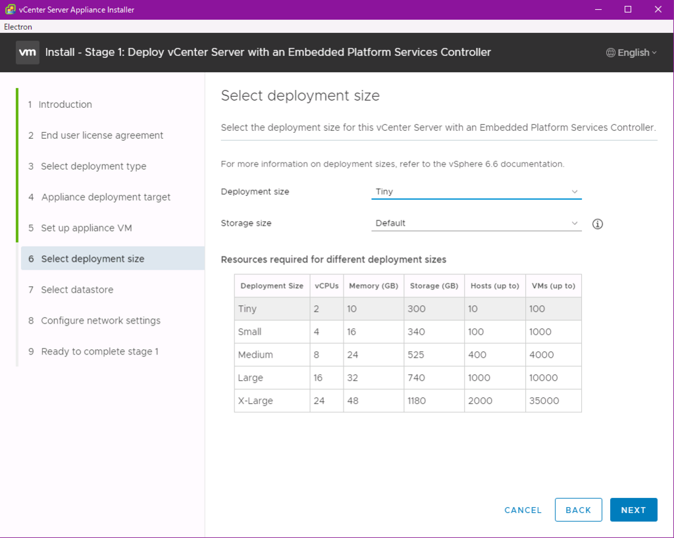
Task: Click the Storage (GB) column header
Action: [x=434, y=286]
